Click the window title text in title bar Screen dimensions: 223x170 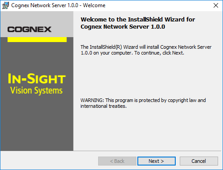tap(58, 5)
